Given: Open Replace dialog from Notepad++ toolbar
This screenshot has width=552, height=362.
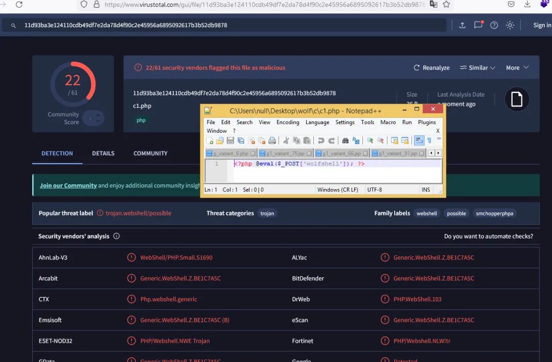Looking at the screenshot, I should click(x=356, y=141).
